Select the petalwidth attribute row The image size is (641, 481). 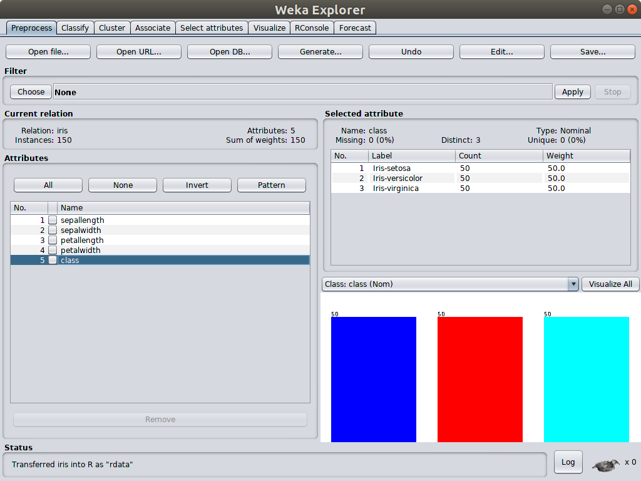[160, 251]
